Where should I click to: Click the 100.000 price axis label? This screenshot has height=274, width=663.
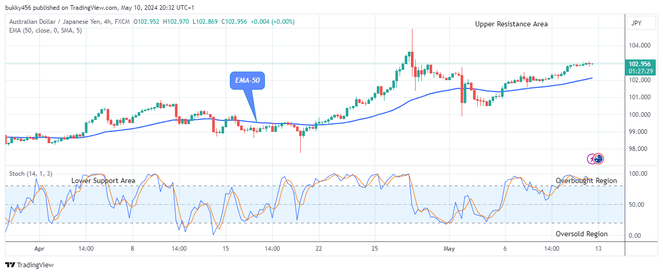click(x=641, y=114)
